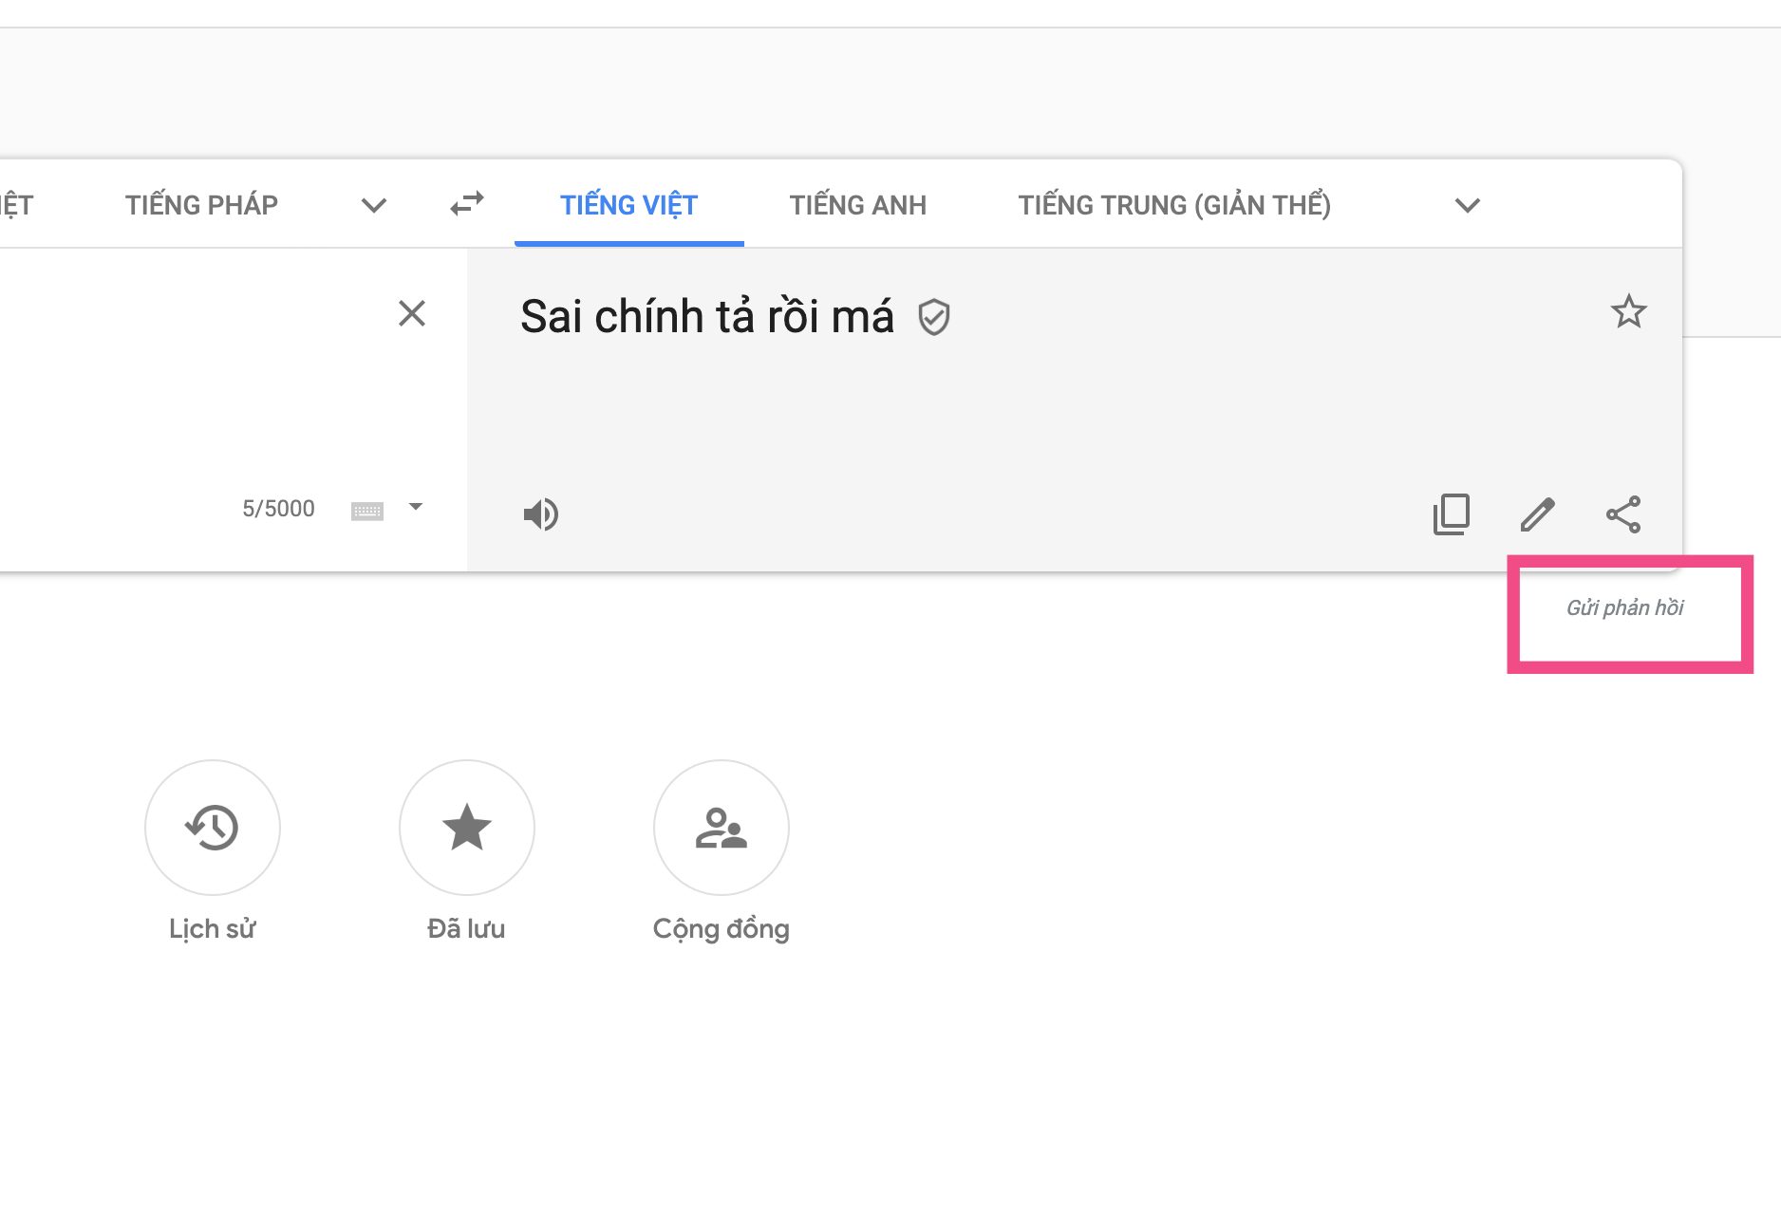1781x1213 pixels.
Task: Select the Tiếng Việt language tab
Action: coord(628,204)
